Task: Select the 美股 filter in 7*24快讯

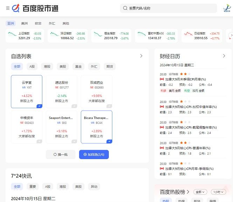Action: pos(78,187)
